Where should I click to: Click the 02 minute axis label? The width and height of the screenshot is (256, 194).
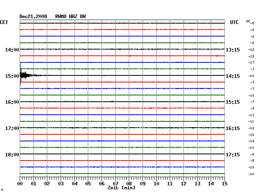pos(47,183)
